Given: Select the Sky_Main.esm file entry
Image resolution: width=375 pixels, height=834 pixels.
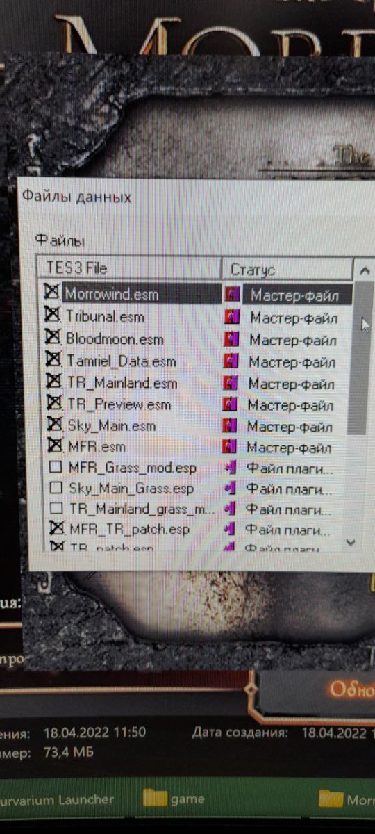Looking at the screenshot, I should tap(111, 425).
